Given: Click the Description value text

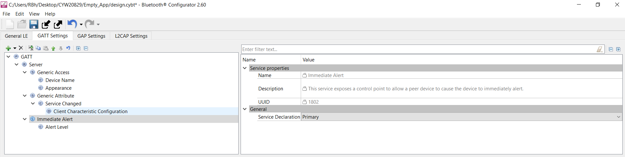Looking at the screenshot, I should pos(416,89).
